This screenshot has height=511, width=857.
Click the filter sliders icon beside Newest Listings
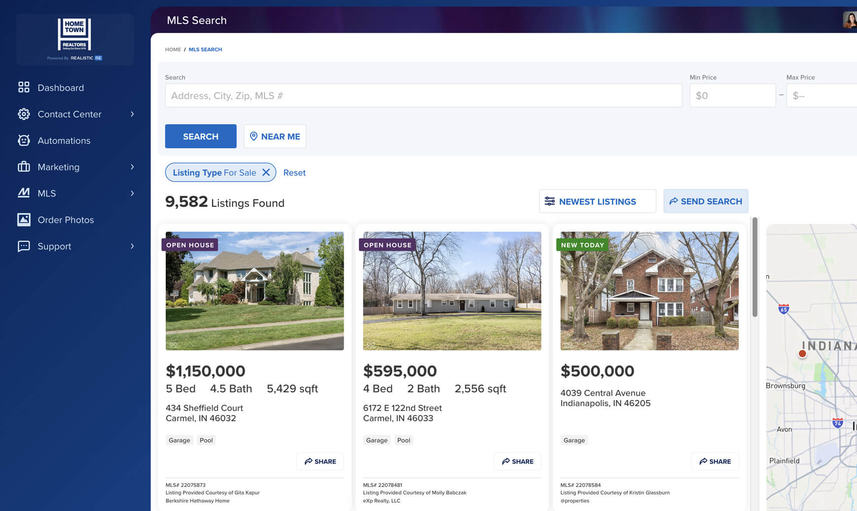coord(550,201)
